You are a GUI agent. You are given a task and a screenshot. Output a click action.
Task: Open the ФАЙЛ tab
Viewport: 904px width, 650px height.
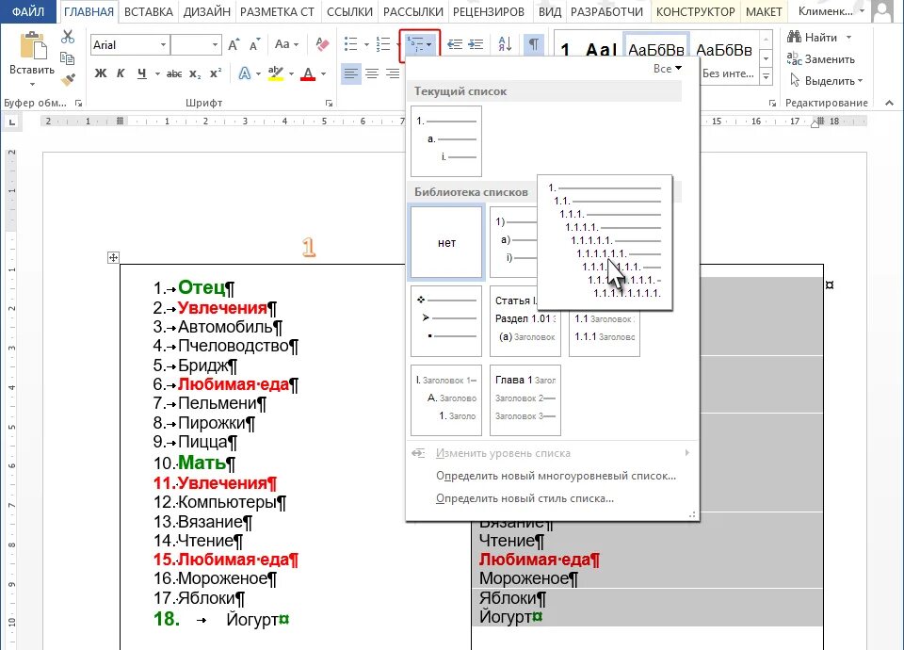point(27,11)
